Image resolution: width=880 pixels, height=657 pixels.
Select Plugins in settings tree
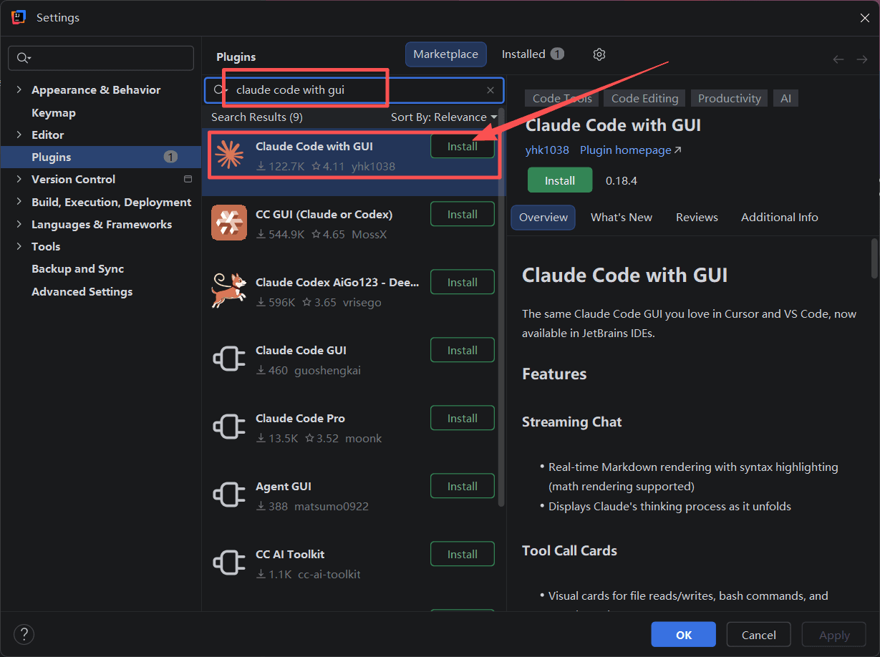tap(101, 157)
